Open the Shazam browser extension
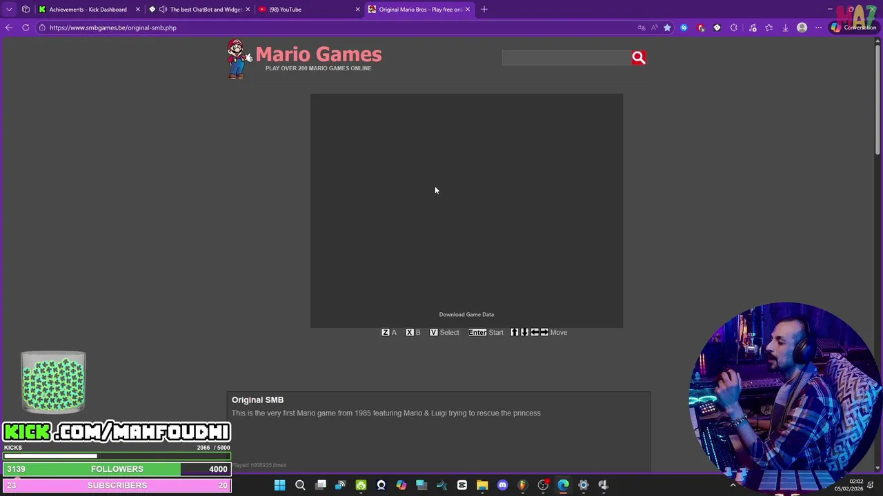 [x=684, y=28]
